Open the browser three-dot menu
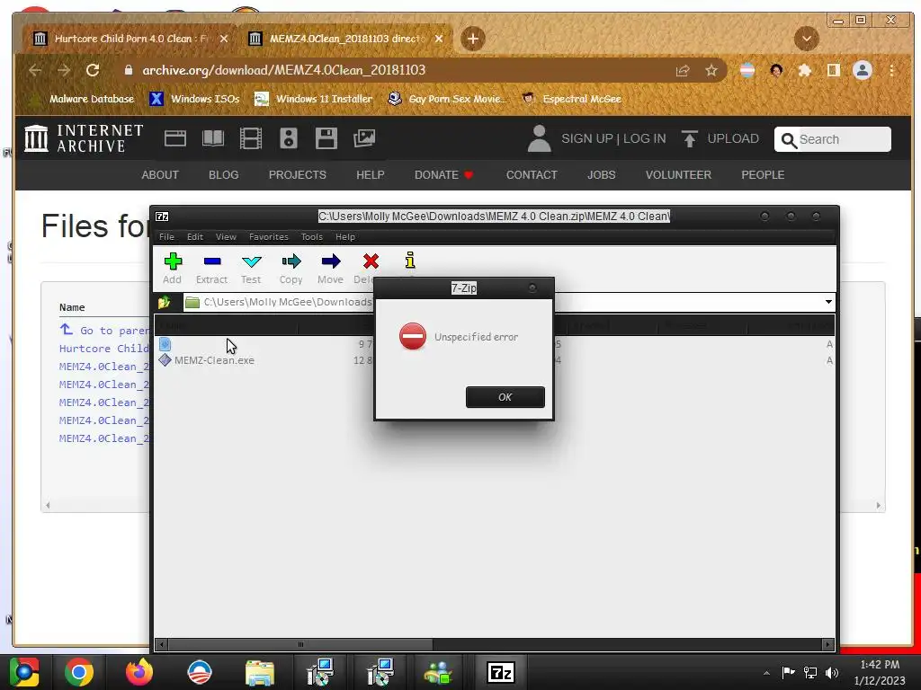The image size is (921, 690). coord(891,70)
